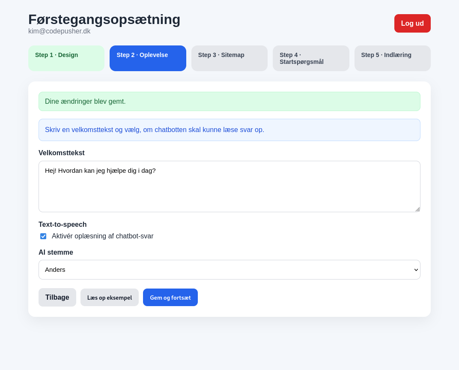Select the Step 2 · Oplevelse tab
Image resolution: width=459 pixels, height=370 pixels.
[x=148, y=58]
